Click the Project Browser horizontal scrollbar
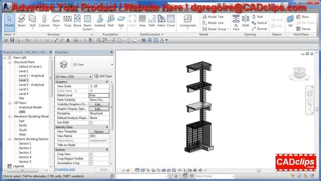This screenshot has width=321, height=181. point(23,170)
